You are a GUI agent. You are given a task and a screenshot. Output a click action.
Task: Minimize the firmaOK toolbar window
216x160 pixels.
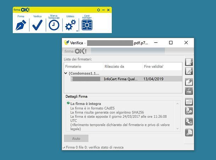[103, 10]
